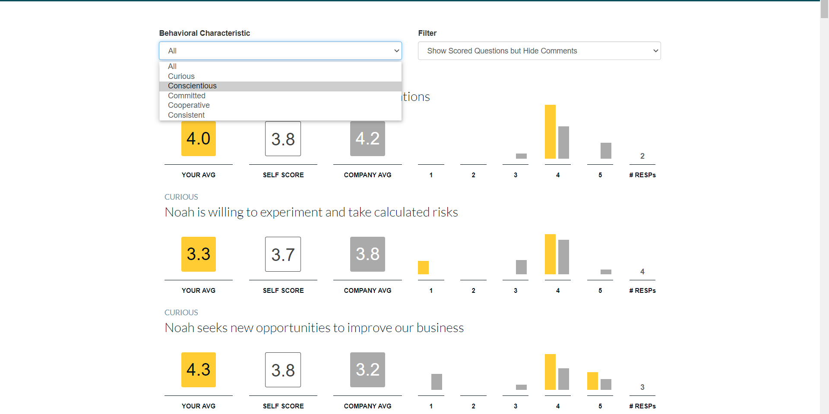829x414 pixels.
Task: Click the 3.8 Self Score box in first row
Action: click(x=283, y=138)
